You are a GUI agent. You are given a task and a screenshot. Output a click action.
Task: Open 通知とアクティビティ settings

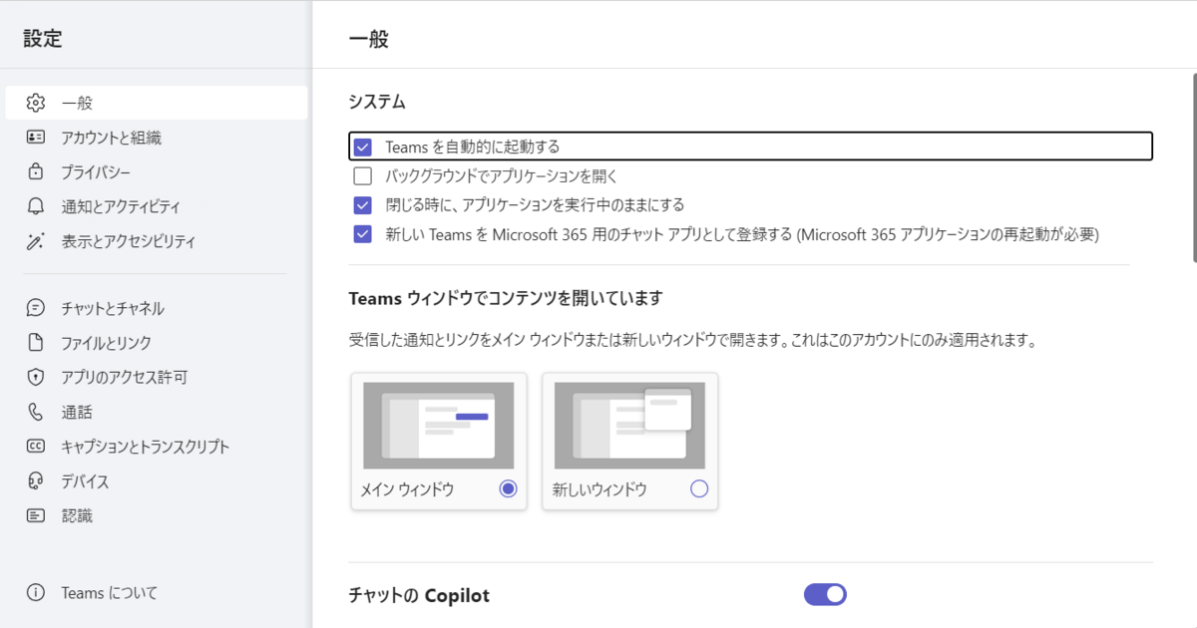click(x=157, y=206)
